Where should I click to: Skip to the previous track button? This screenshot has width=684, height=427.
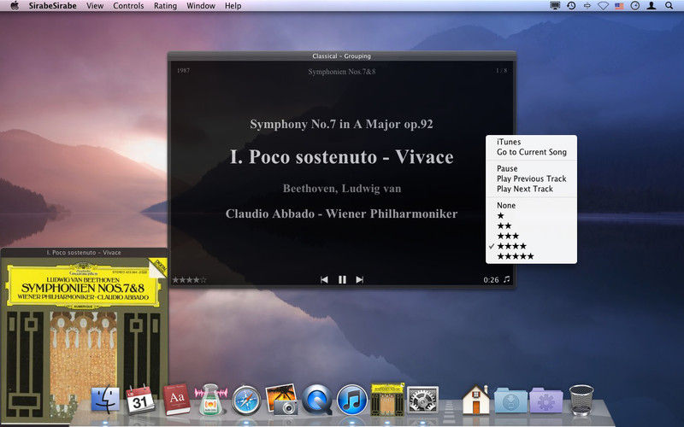click(324, 279)
